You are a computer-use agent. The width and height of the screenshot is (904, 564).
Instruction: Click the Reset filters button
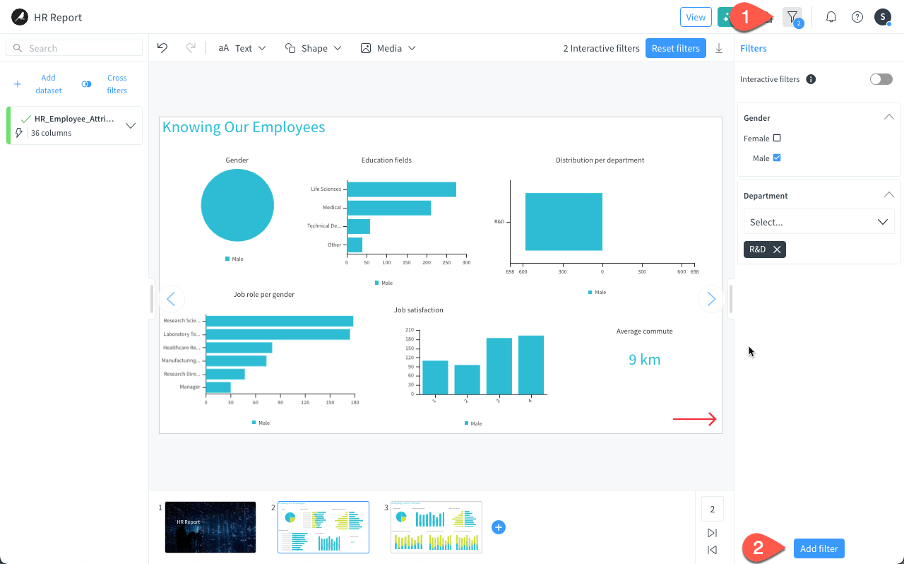pyautogui.click(x=675, y=48)
